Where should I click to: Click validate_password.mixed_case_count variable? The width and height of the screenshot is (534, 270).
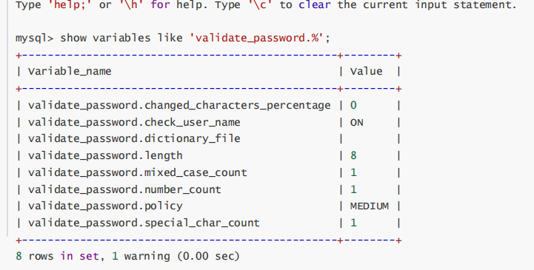tap(138, 172)
